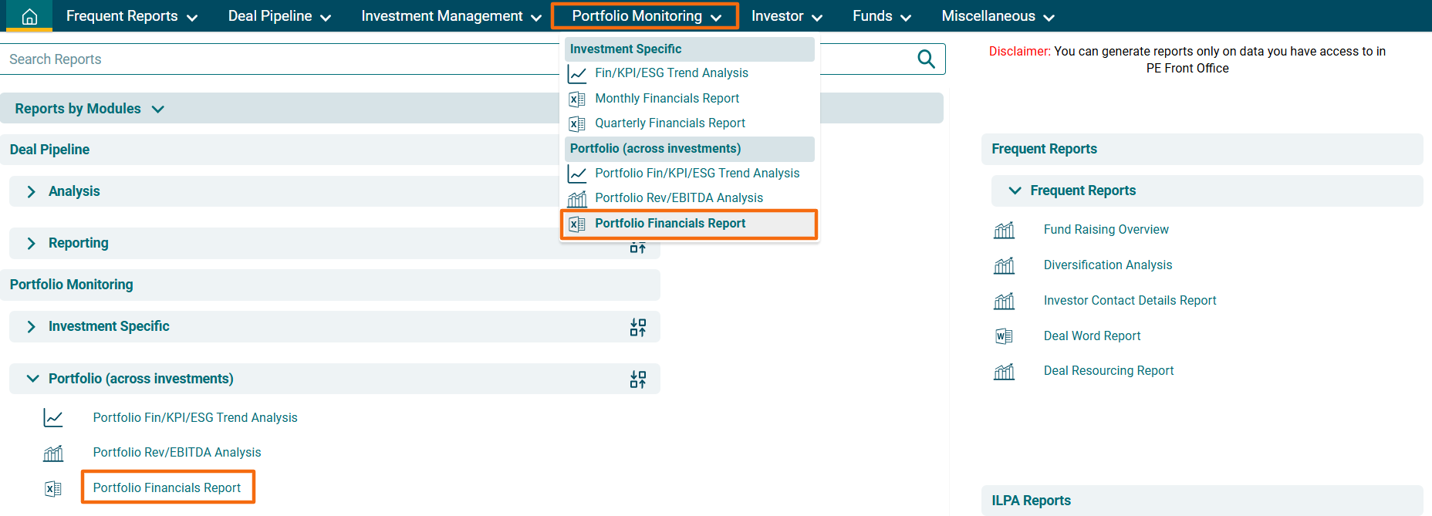1432x516 pixels.
Task: Click the trend line icon beside Fin/KPI/ESG Trend Analysis
Action: click(576, 74)
